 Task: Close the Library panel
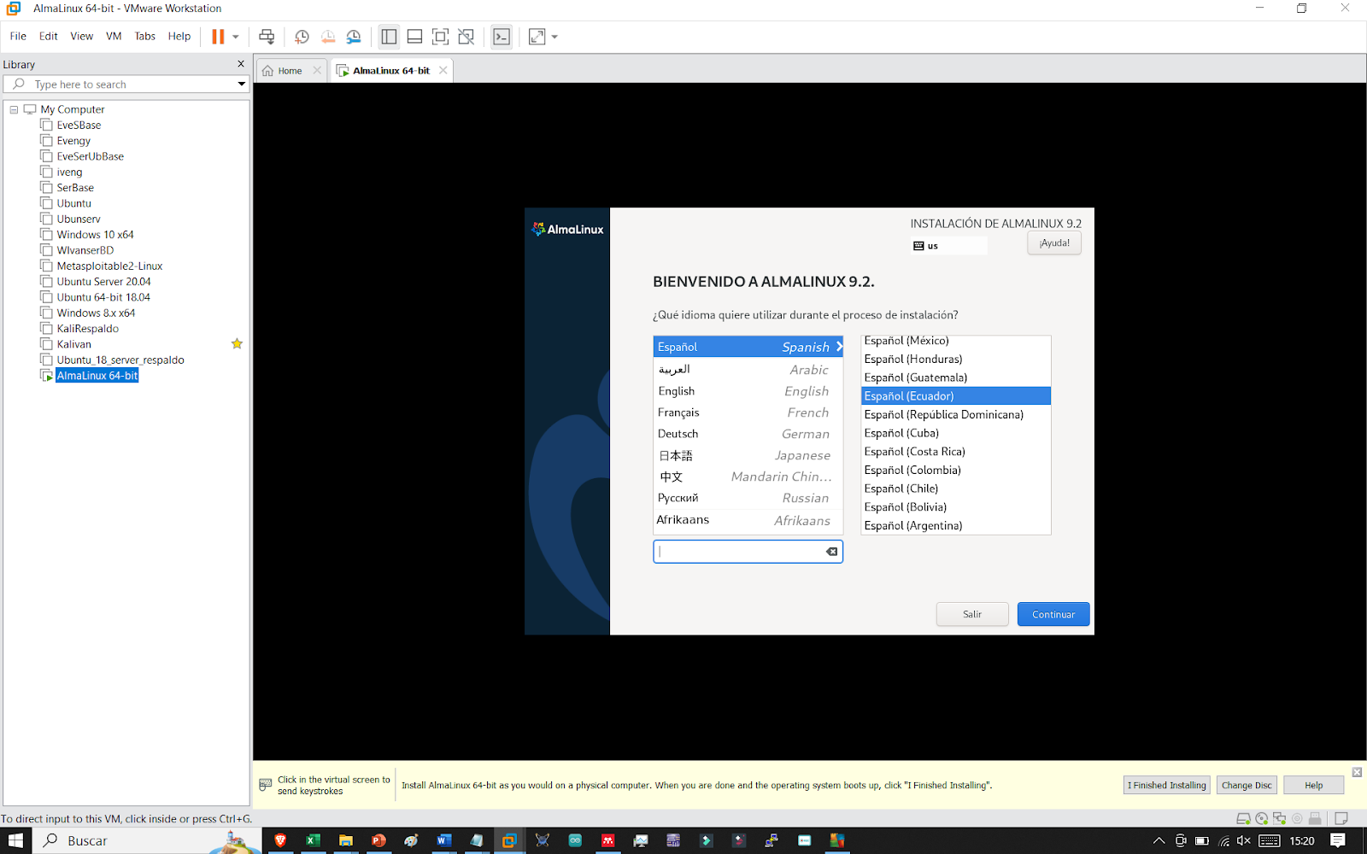241,64
